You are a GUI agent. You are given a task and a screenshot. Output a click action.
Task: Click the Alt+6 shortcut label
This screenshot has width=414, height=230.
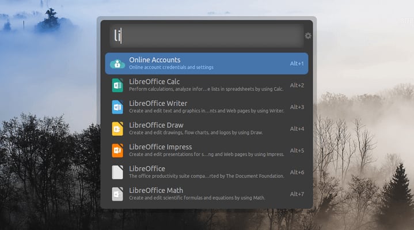click(x=297, y=172)
